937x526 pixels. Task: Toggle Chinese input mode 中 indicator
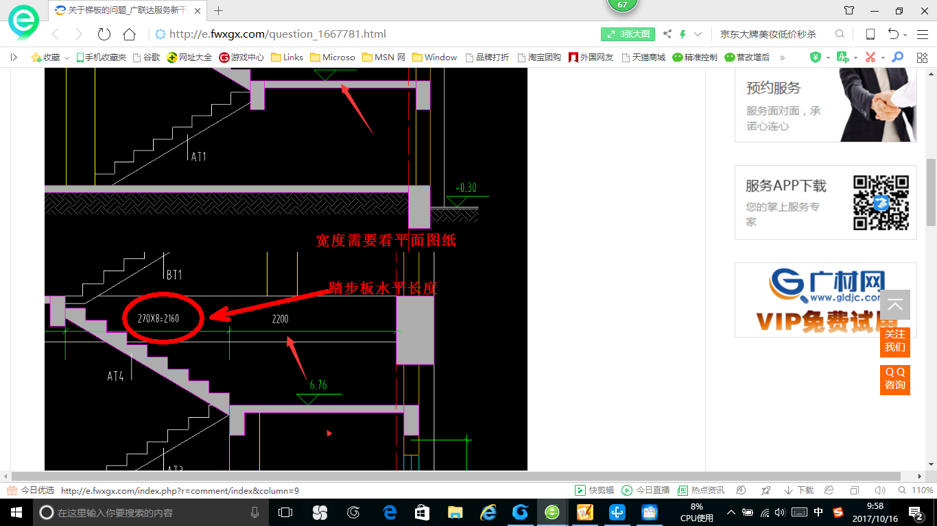(818, 512)
